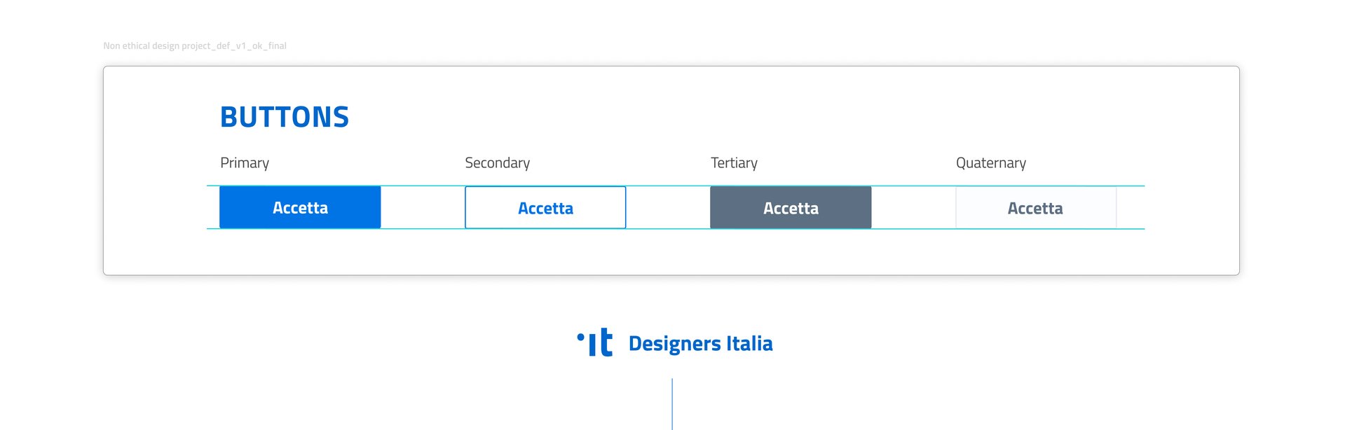Select the BUTTONS heading
Viewport: 1345px width, 430px height.
(x=285, y=117)
